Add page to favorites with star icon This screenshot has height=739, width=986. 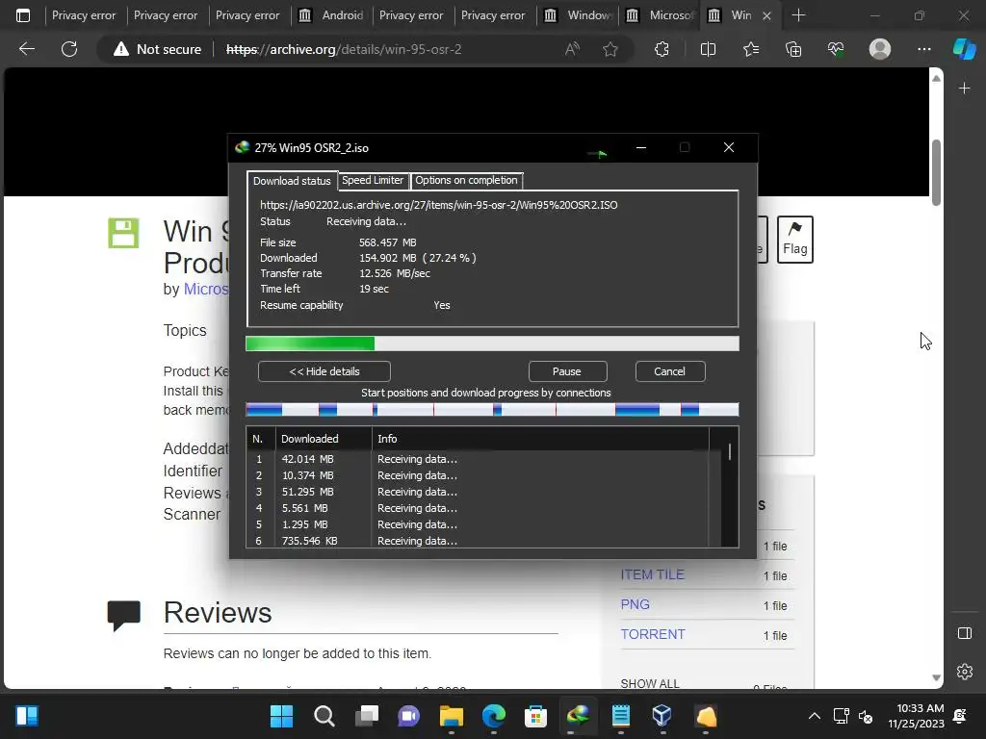[610, 49]
